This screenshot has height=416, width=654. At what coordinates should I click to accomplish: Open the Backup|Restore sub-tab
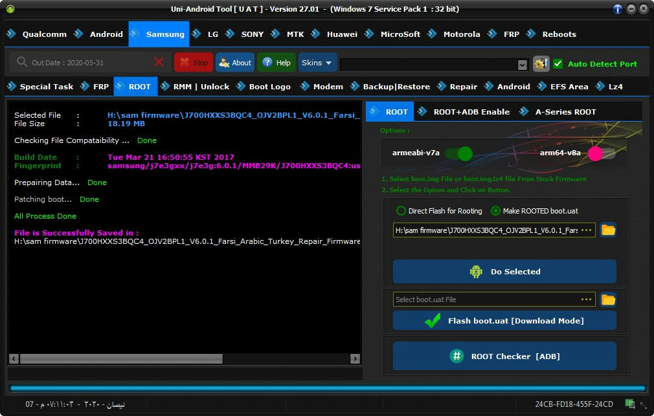click(390, 87)
